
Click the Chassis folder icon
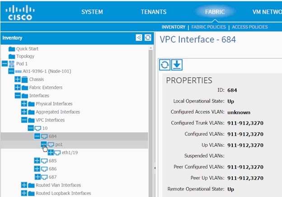(x=25, y=80)
